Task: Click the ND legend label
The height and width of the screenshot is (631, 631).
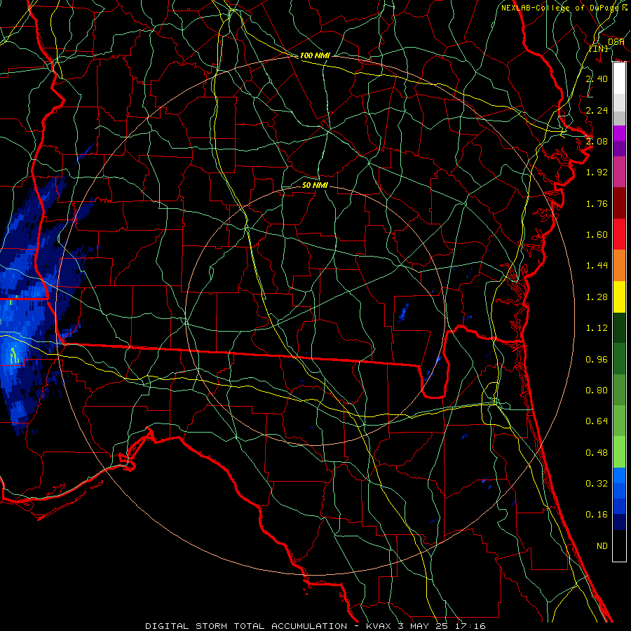Action: [x=602, y=546]
